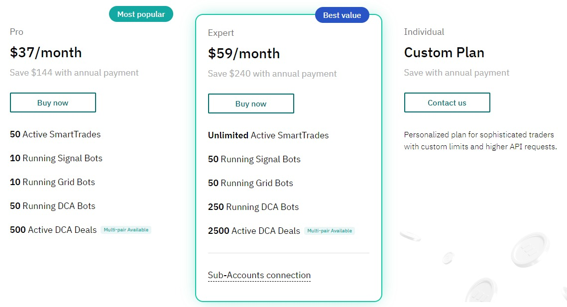Click the Multi-pair Available tag in Expert plan
Viewport: 567px width, 307px height.
(330, 231)
